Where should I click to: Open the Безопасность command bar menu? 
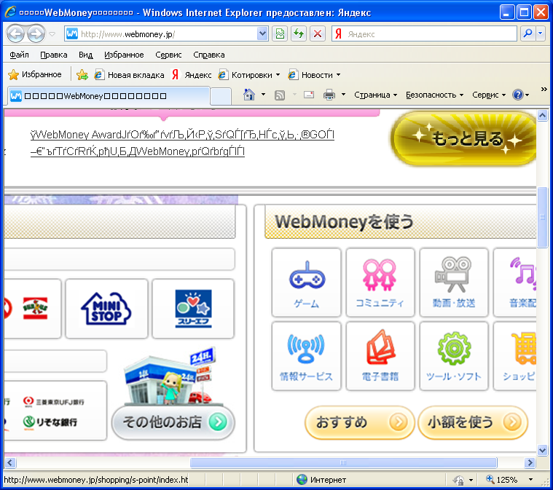[434, 95]
